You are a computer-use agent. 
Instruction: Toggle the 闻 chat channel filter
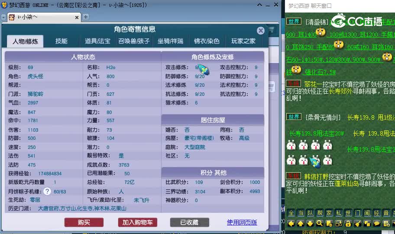point(367,213)
